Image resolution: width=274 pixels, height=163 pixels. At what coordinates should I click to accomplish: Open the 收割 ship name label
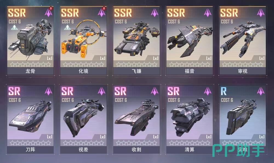click(136, 150)
